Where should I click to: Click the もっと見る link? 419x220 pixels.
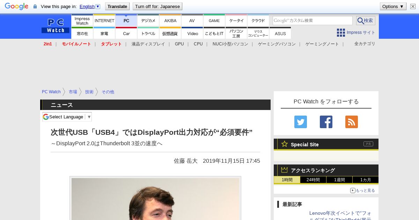(x=362, y=190)
